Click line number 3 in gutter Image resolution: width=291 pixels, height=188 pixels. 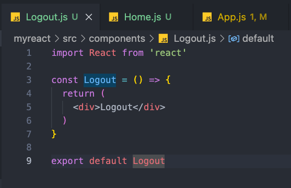(x=29, y=80)
